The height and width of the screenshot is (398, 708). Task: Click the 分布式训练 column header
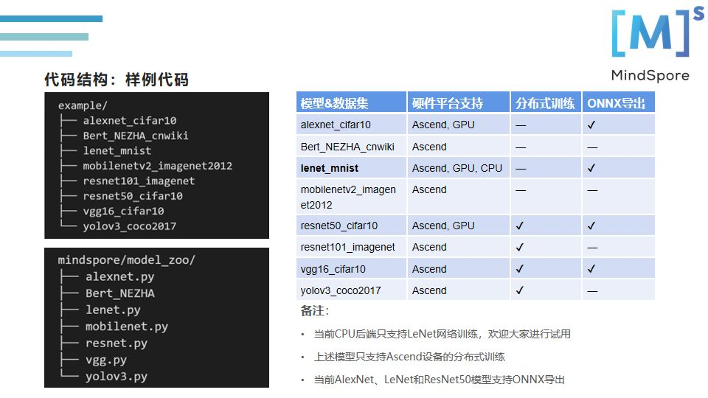pyautogui.click(x=546, y=102)
